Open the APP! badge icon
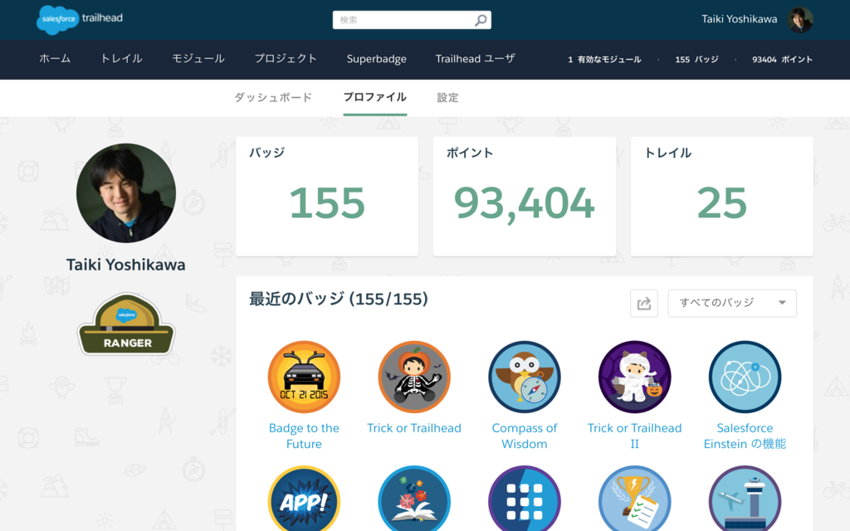Viewport: 850px width, 531px height. coord(304,499)
